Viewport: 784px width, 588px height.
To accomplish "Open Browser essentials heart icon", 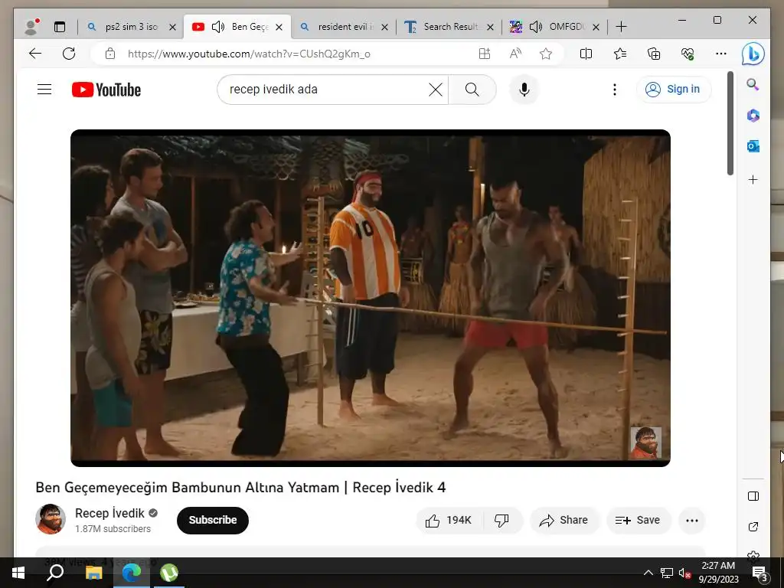I will (x=688, y=54).
